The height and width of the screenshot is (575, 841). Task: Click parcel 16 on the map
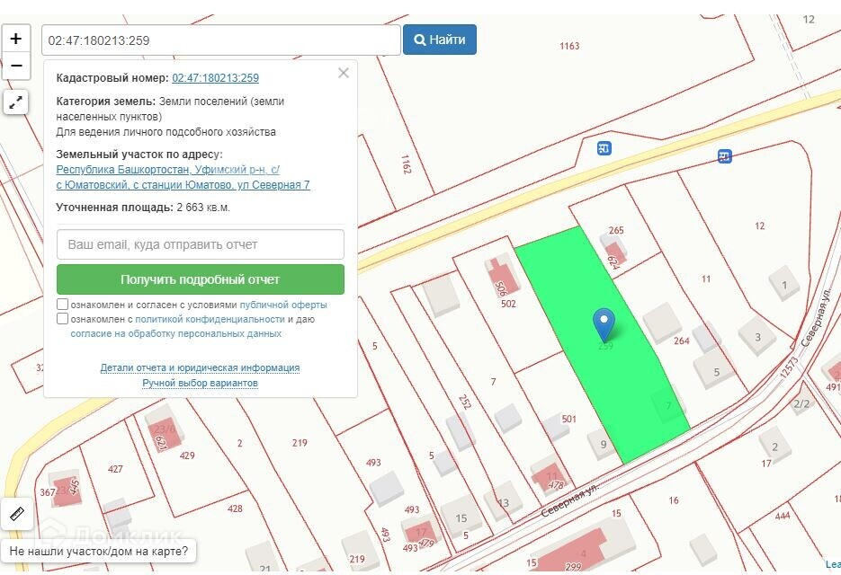pos(674,500)
